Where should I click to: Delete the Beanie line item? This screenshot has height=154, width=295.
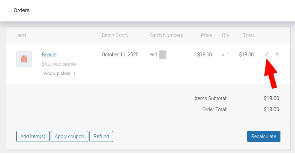[277, 54]
